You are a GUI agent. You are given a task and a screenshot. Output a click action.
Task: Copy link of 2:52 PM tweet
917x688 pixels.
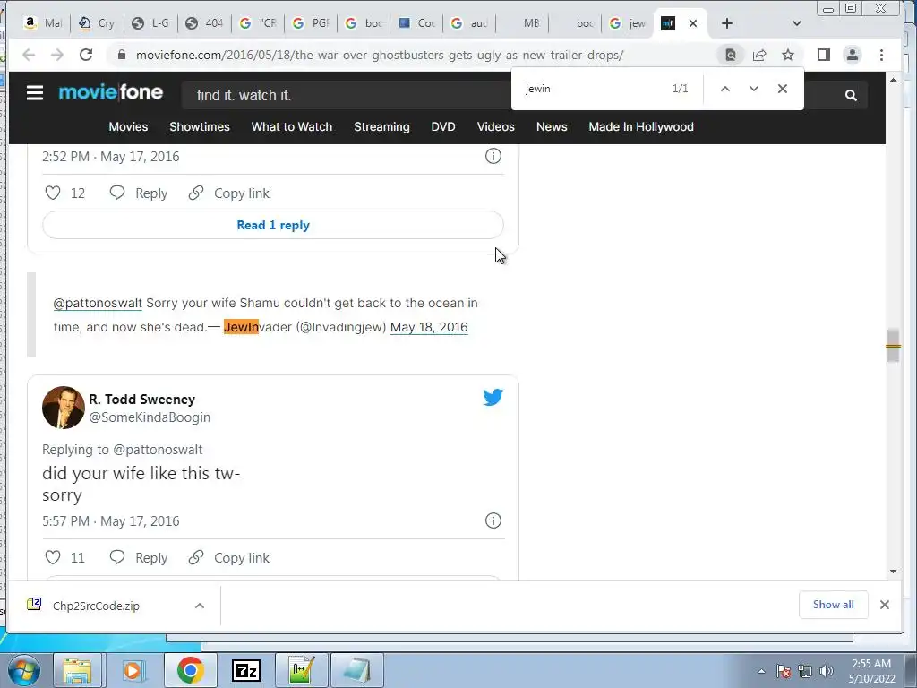click(x=228, y=193)
